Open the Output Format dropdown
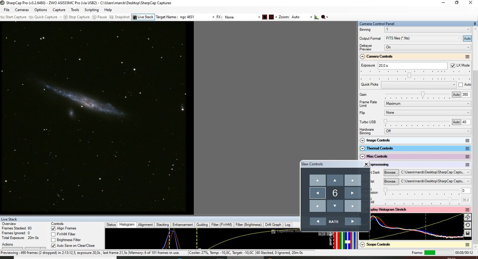 coord(423,38)
